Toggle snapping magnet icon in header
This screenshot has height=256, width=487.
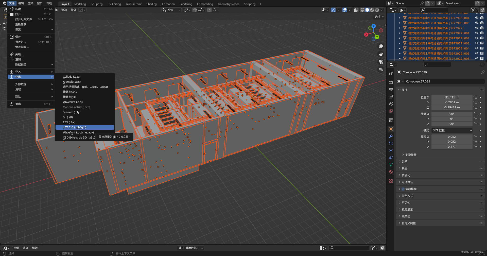tap(195, 10)
